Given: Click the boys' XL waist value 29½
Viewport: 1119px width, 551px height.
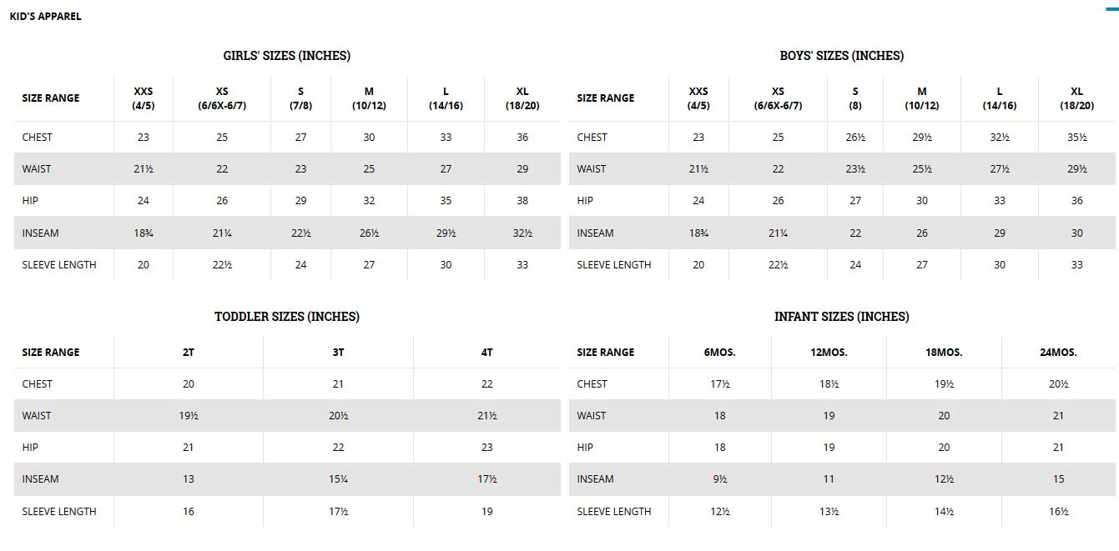Looking at the screenshot, I should pos(1077,169).
